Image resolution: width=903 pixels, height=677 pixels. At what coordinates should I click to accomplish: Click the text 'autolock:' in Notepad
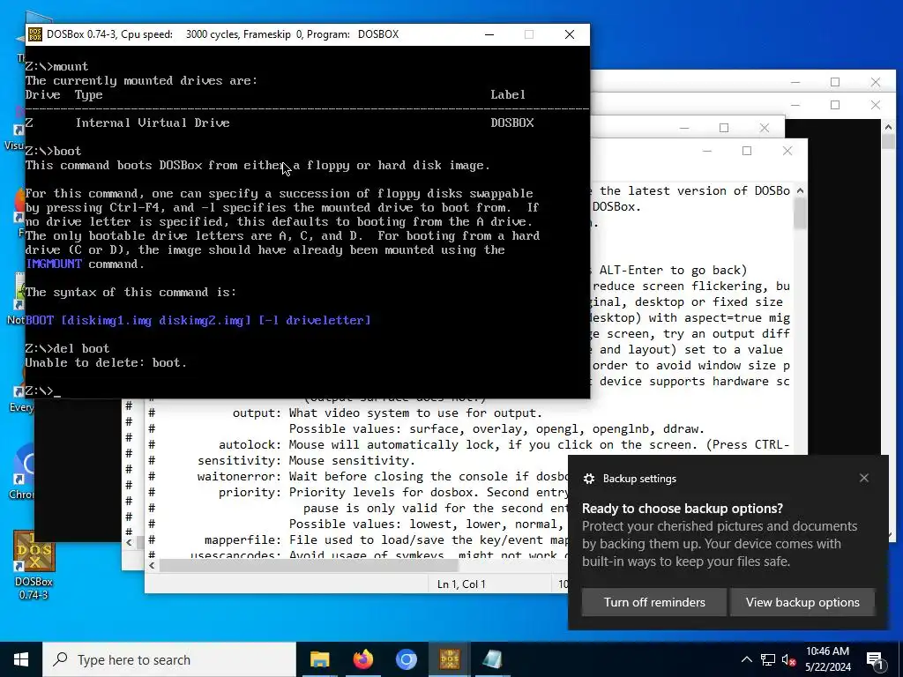(x=250, y=445)
